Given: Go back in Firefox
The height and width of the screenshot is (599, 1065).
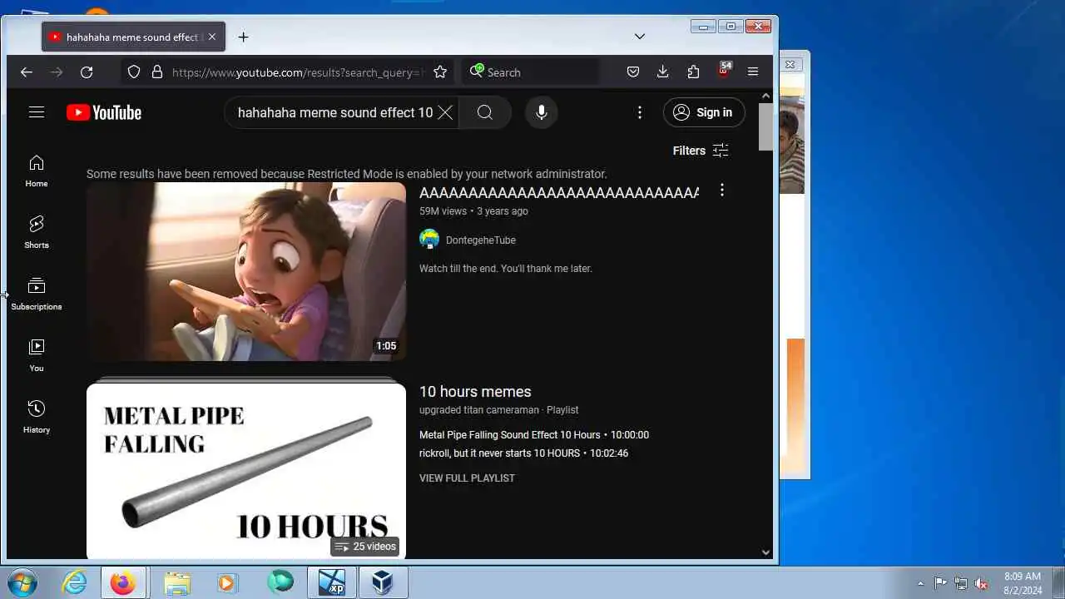Looking at the screenshot, I should tap(26, 72).
